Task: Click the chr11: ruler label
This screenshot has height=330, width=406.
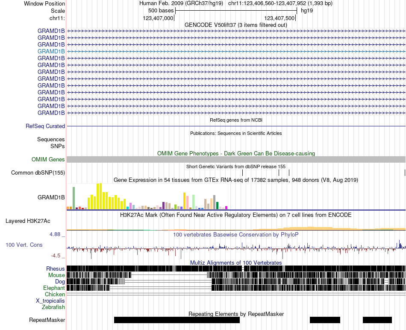Action: (57, 18)
